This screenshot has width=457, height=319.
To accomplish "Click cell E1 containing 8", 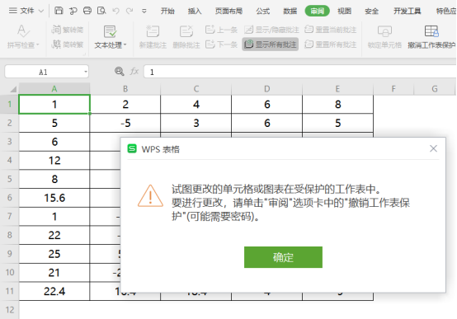I will click(x=337, y=105).
